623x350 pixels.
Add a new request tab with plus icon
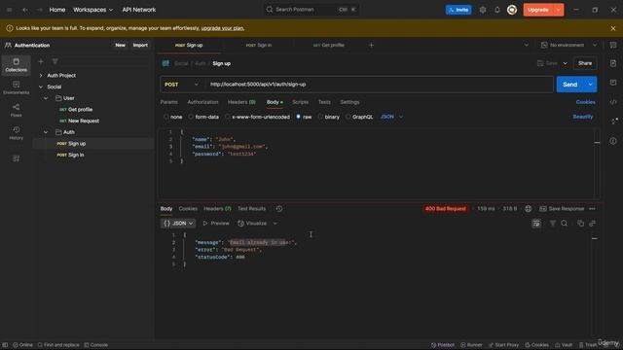pos(371,46)
